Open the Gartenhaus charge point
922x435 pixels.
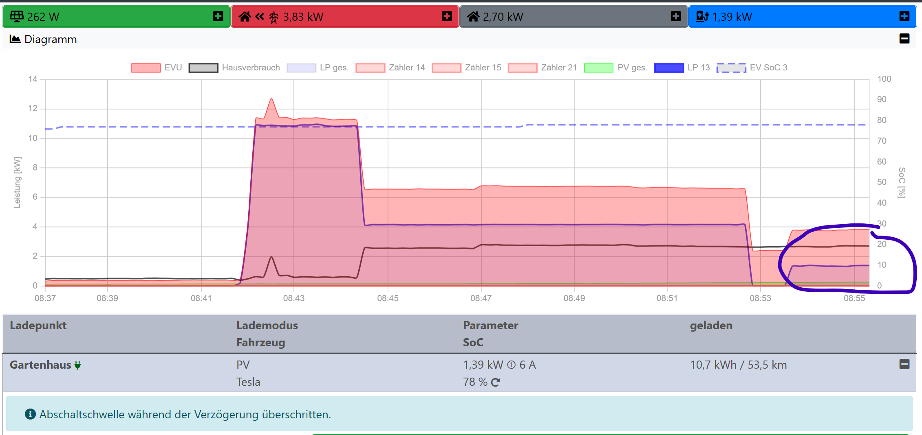[x=40, y=365]
